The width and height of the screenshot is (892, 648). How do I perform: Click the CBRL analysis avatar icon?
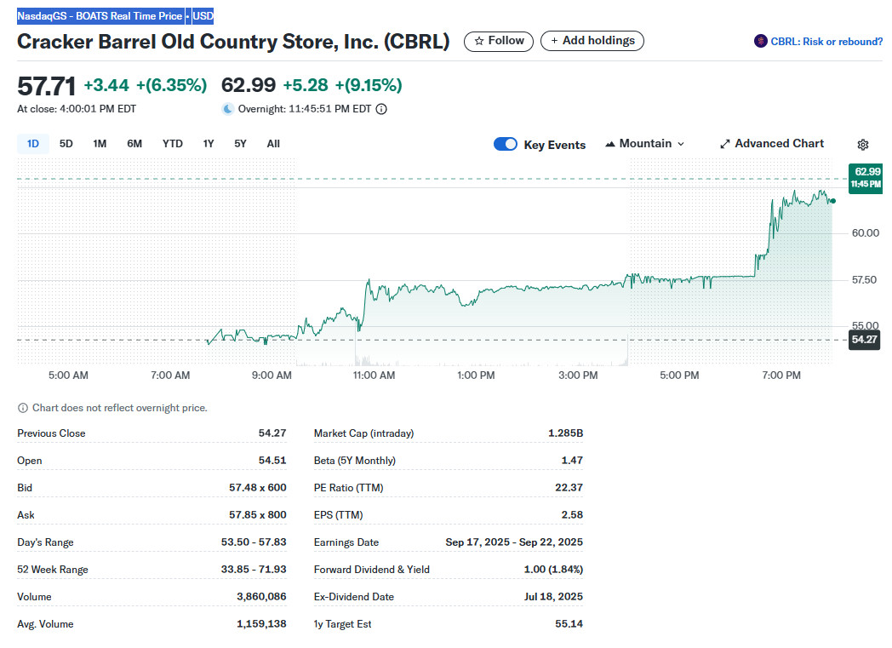(761, 41)
